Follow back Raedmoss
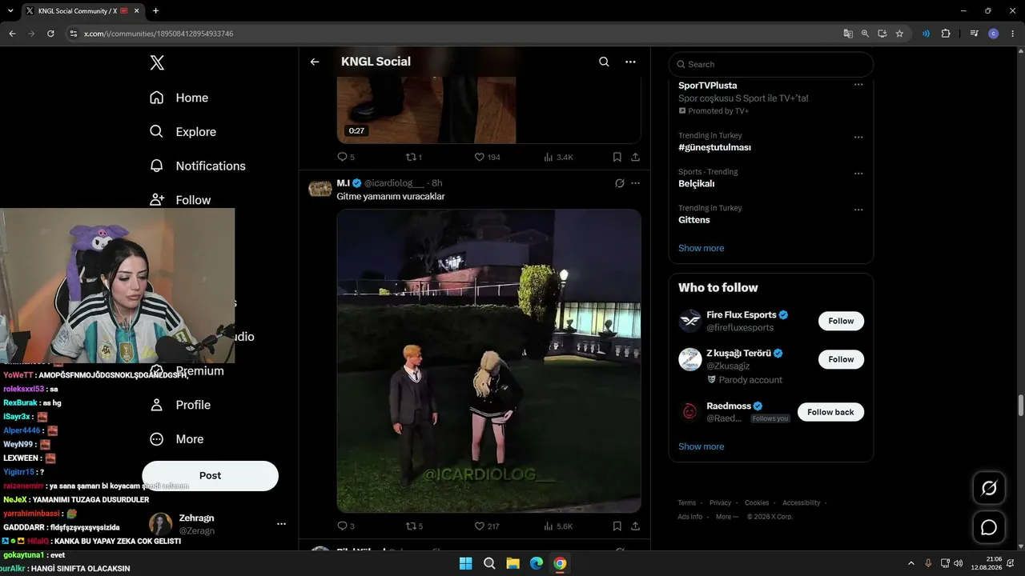 [830, 412]
